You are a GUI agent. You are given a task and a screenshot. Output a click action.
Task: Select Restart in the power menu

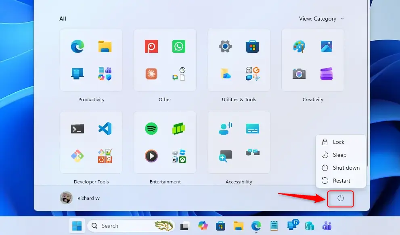[341, 181]
